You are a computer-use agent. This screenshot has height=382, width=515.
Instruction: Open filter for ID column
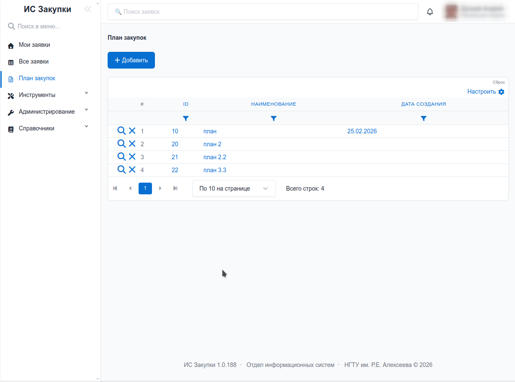click(186, 119)
